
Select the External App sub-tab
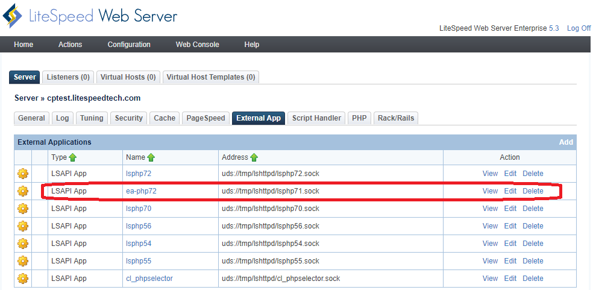(x=259, y=118)
